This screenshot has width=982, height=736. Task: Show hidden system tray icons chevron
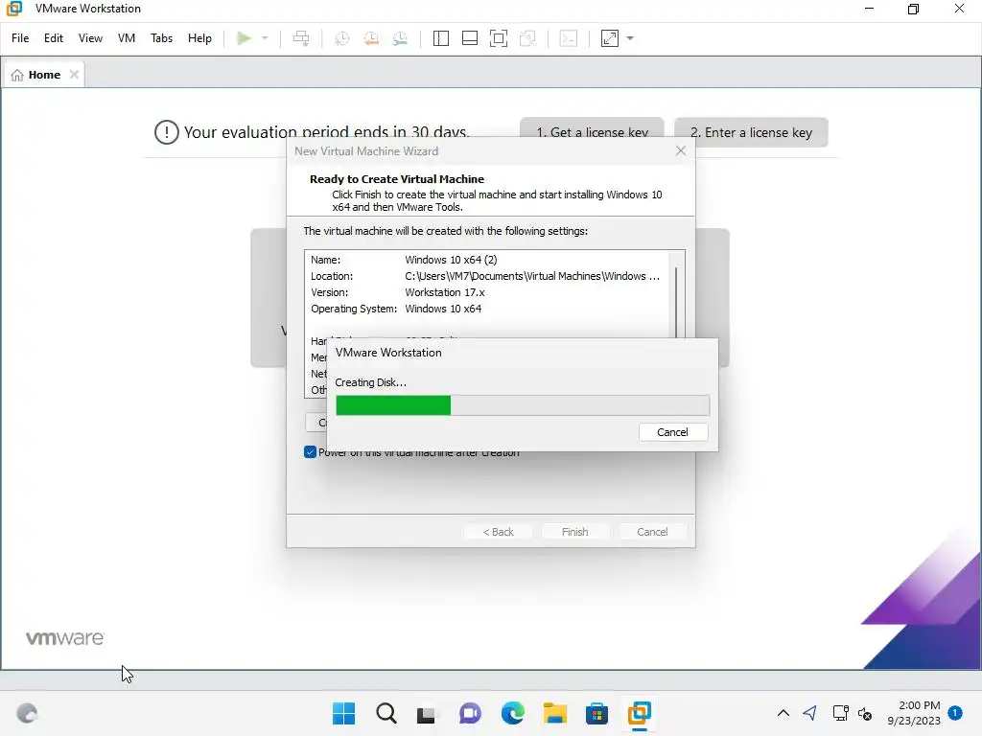(x=783, y=713)
